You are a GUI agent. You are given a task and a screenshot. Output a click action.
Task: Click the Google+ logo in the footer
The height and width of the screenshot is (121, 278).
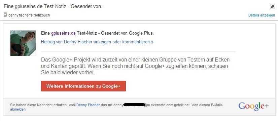253,106
